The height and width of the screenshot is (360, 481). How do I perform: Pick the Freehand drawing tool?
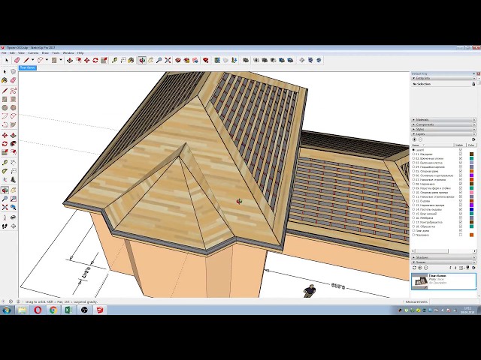tap(14, 91)
